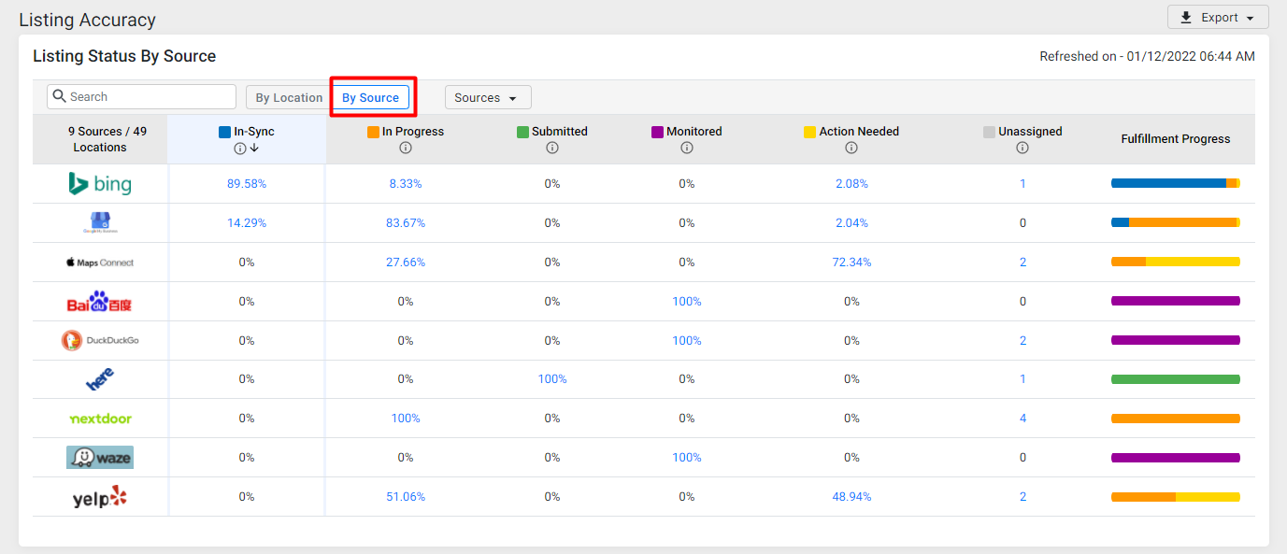Click the Listing Status By Source title
The width and height of the screenshot is (1287, 554).
click(124, 56)
